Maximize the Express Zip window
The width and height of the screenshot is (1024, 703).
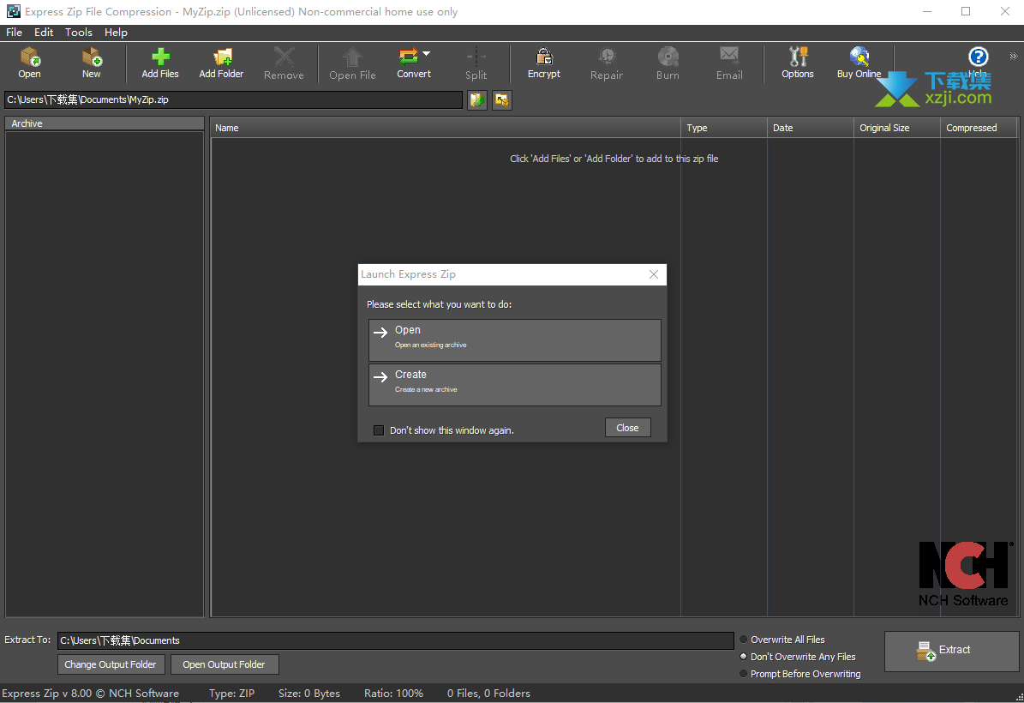pos(966,12)
